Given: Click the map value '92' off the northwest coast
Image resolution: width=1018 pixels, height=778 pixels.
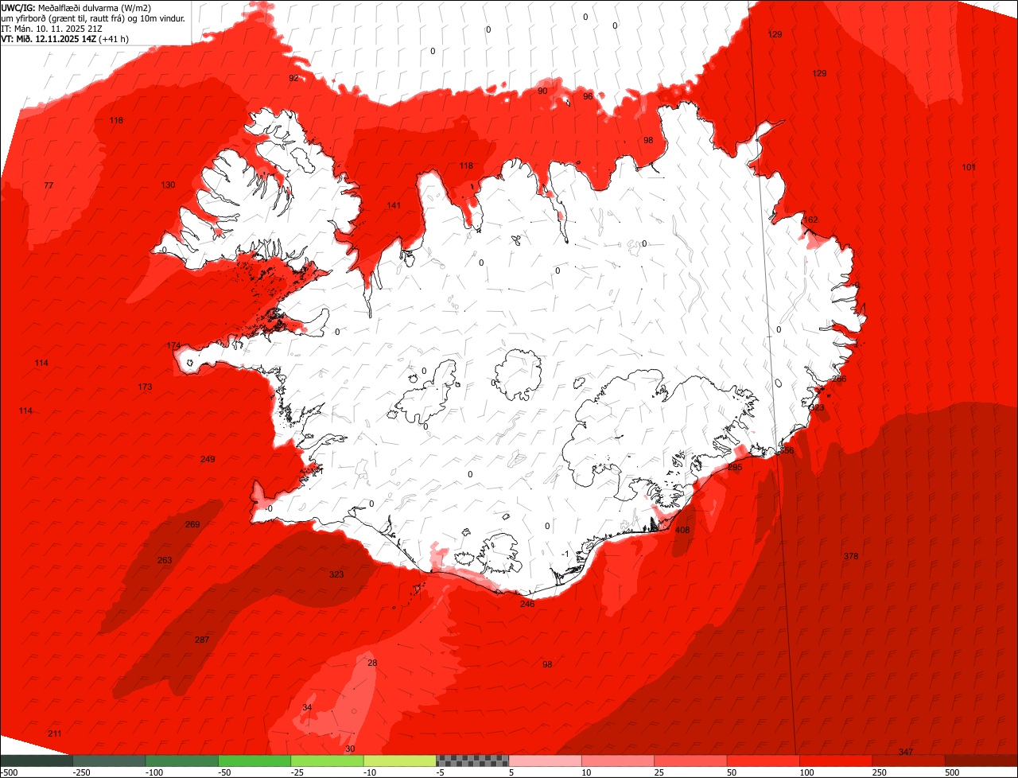Looking at the screenshot, I should (x=293, y=78).
